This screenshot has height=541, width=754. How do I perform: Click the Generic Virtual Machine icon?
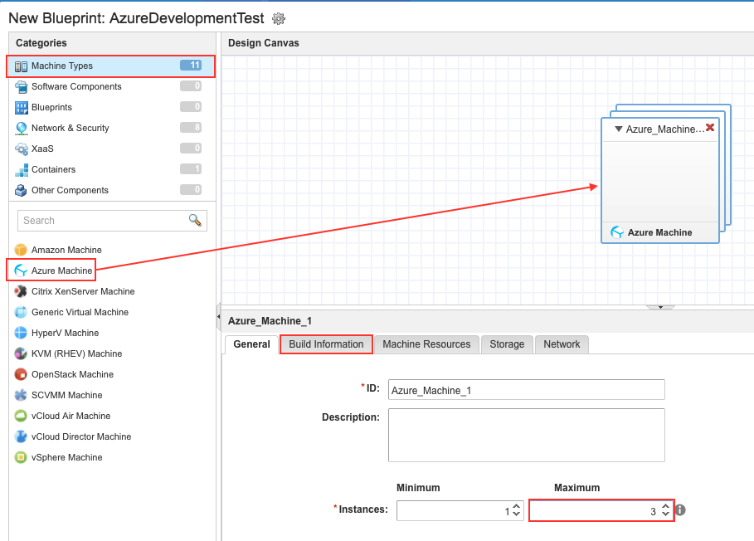pyautogui.click(x=21, y=312)
